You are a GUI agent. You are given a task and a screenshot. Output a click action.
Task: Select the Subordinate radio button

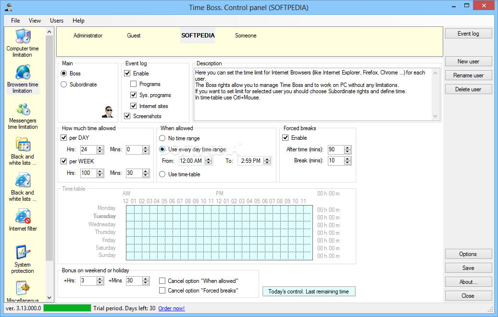tap(63, 85)
